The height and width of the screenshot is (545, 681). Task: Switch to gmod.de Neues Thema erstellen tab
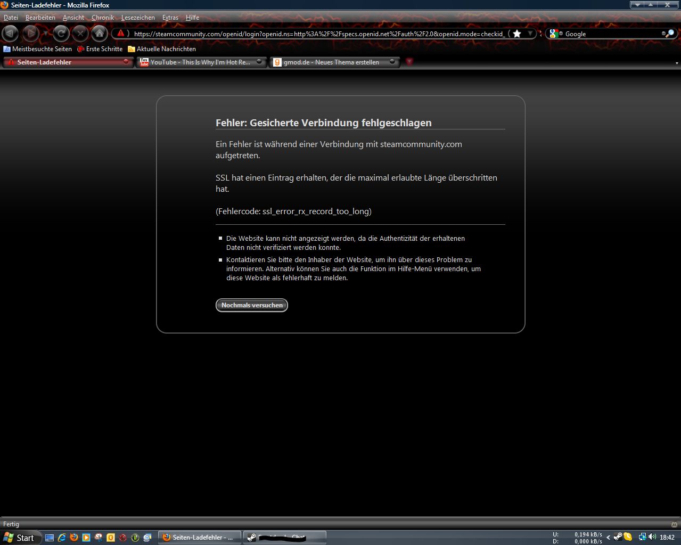(331, 62)
